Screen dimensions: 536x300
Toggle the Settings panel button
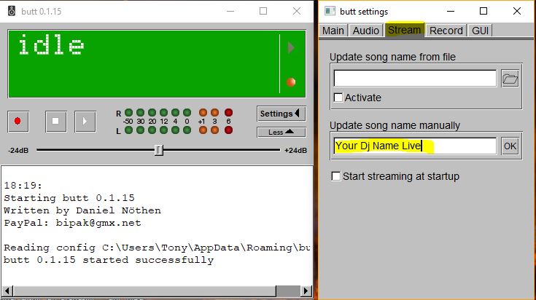click(x=281, y=114)
